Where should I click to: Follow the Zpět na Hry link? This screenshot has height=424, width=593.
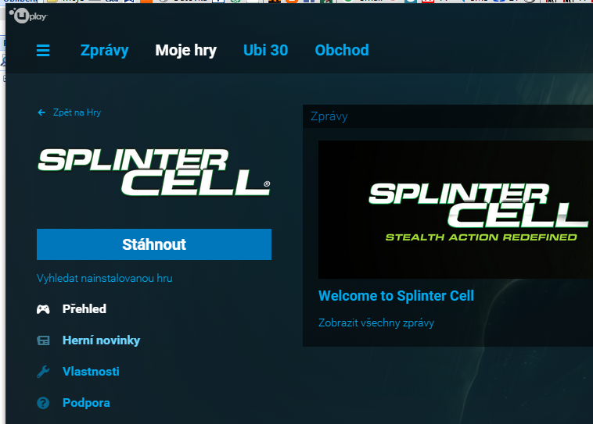pyautogui.click(x=77, y=112)
